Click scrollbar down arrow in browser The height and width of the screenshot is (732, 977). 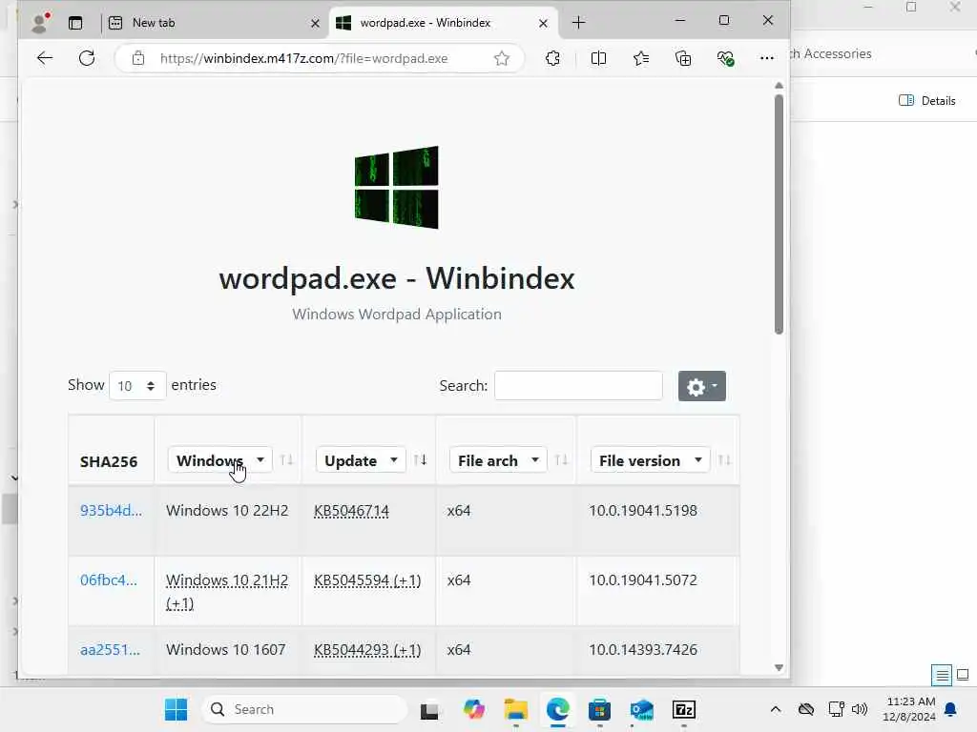coord(779,667)
